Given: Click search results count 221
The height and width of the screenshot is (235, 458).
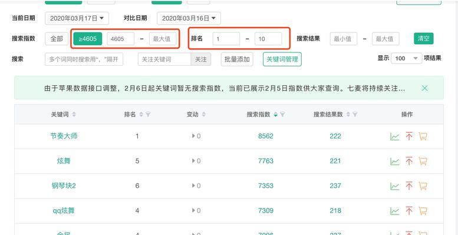Looking at the screenshot, I should tap(335, 161).
